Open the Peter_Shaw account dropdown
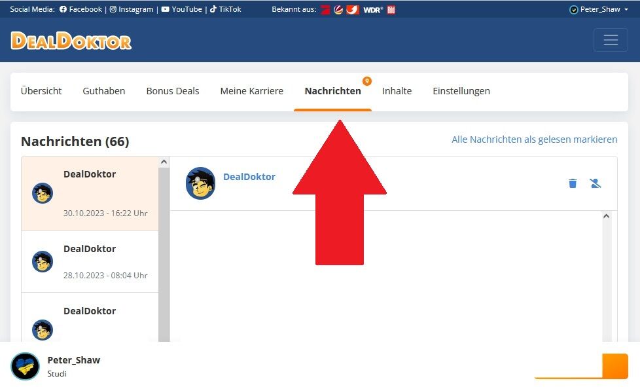This screenshot has height=387, width=640. 599,9
